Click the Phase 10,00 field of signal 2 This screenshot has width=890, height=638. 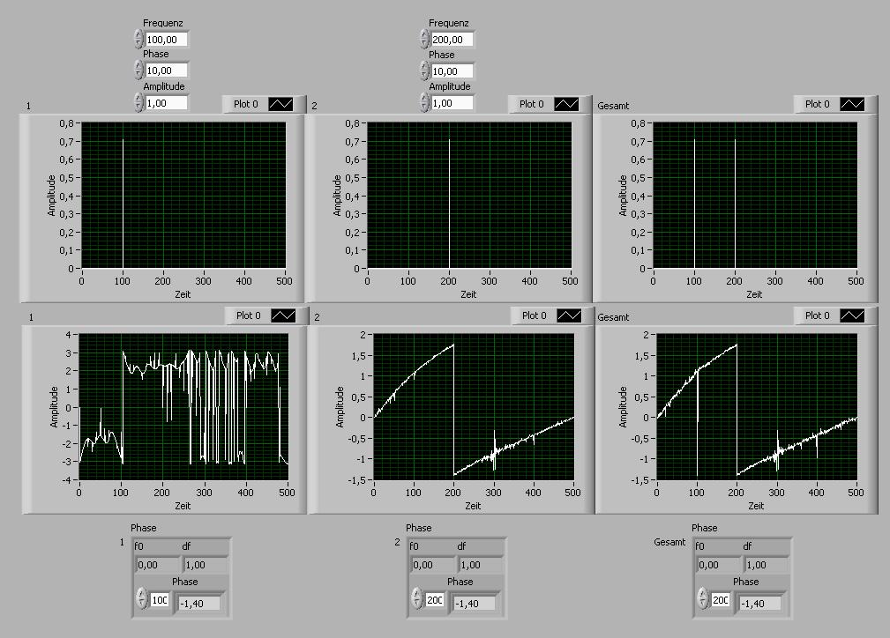452,71
